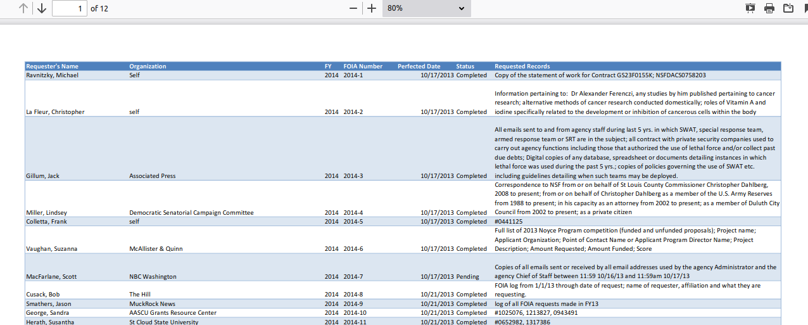Click FOIA number 2014-10
This screenshot has width=808, height=325.
pyautogui.click(x=355, y=313)
